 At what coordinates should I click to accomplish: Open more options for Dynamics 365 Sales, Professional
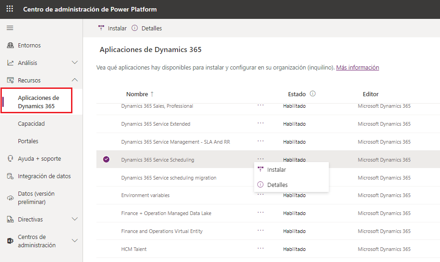pos(261,105)
